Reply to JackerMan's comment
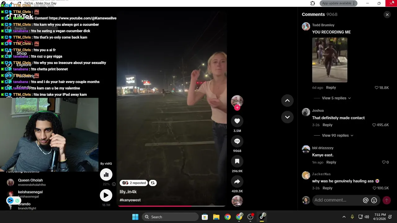The width and height of the screenshot is (397, 223). [327, 188]
